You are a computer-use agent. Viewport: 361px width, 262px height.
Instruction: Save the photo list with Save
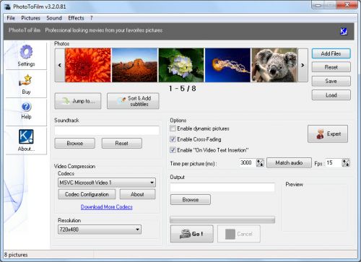point(331,81)
